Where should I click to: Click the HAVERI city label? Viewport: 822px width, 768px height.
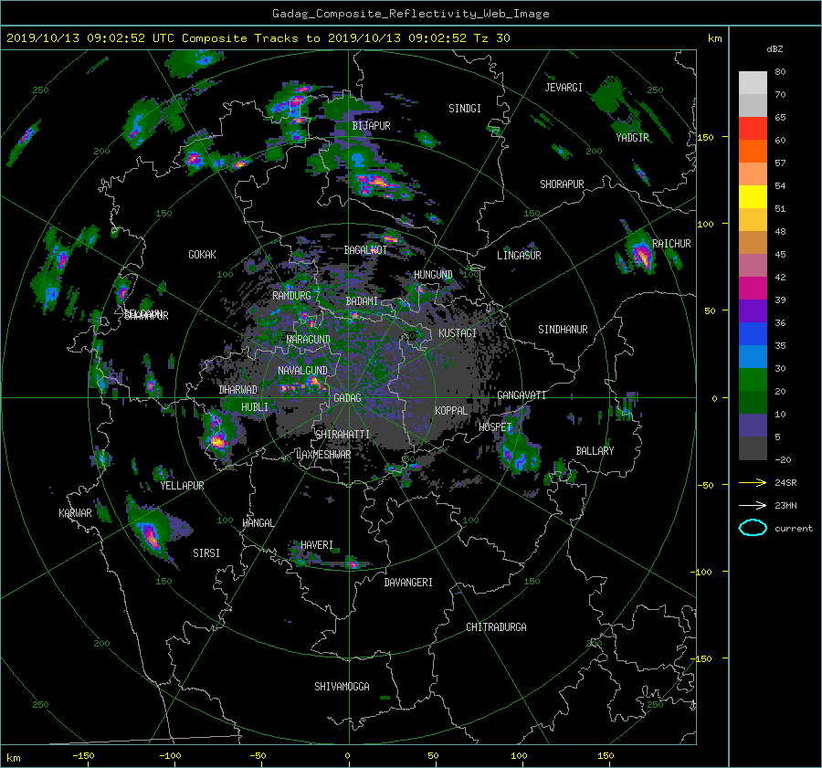317,545
